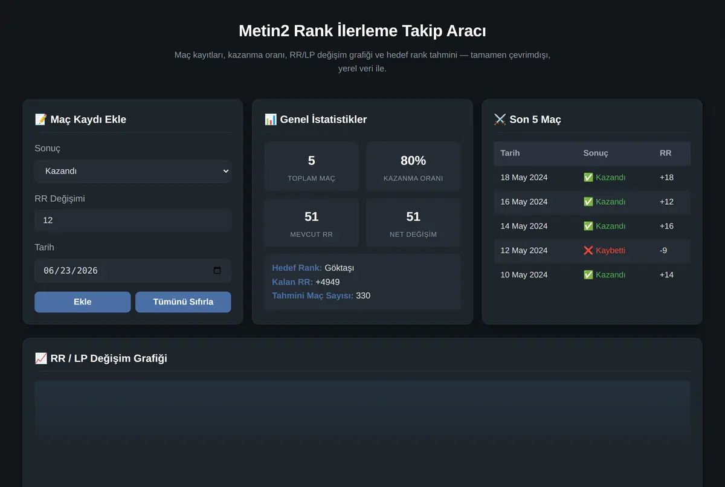Click the Genel İstatistikler heading
725x487 pixels.
[323, 119]
